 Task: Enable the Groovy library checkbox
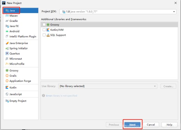(44, 25)
